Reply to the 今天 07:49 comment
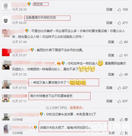Image resolution: width=132 pixels, height=136 pixels. pyautogui.click(x=111, y=42)
